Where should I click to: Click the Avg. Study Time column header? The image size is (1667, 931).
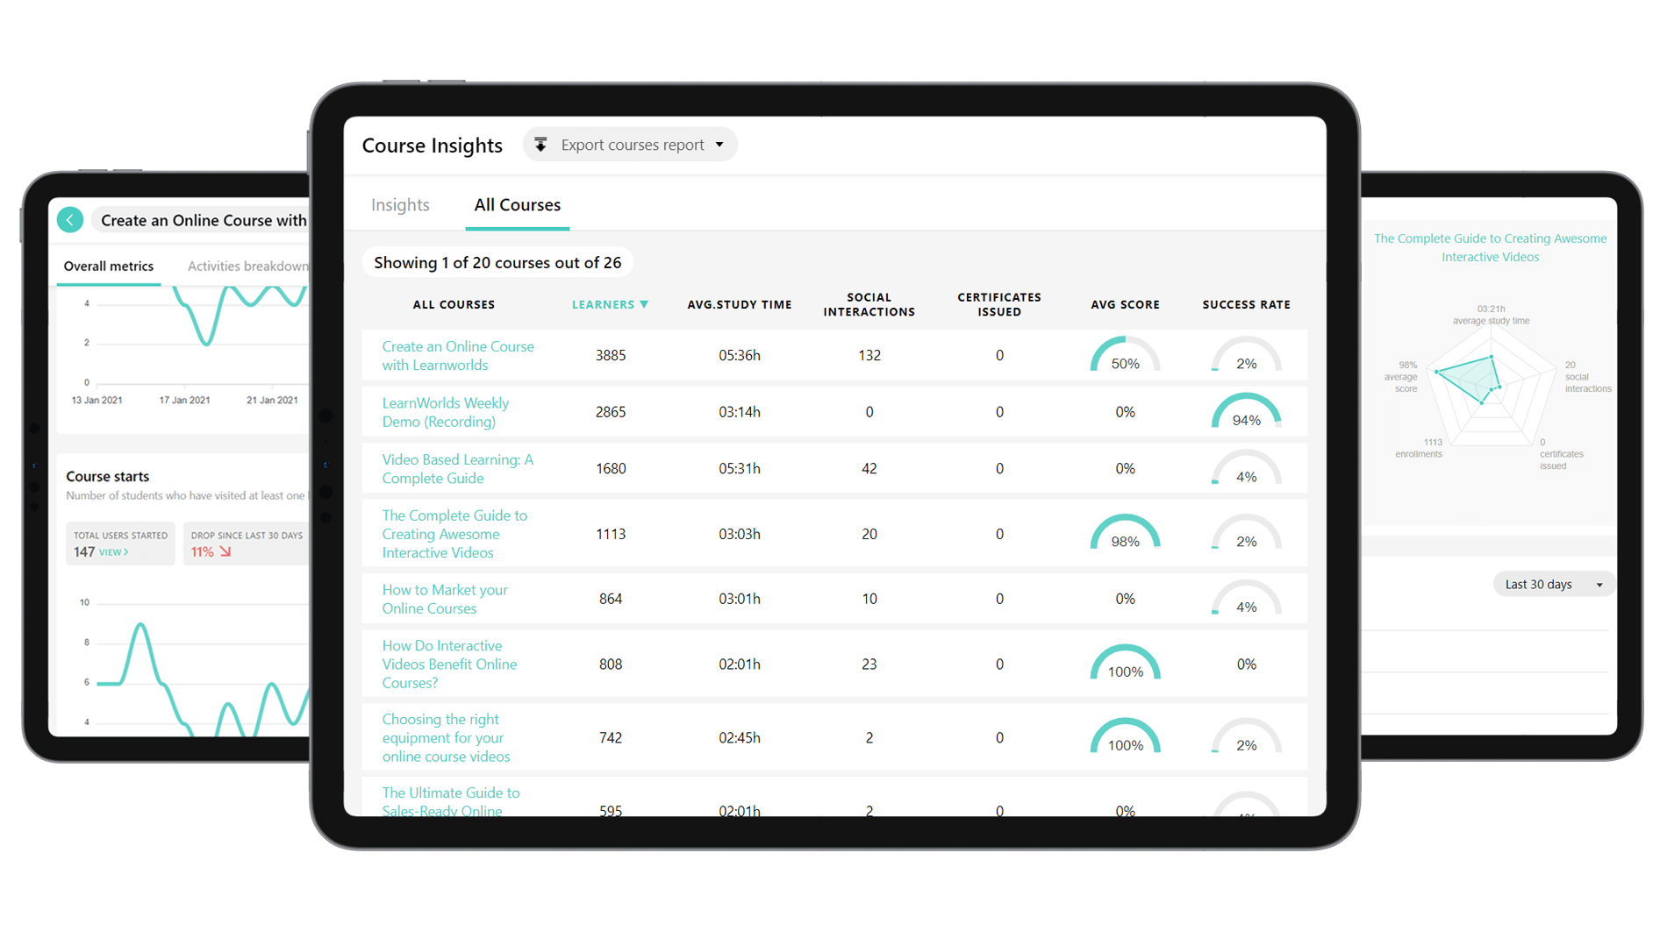pyautogui.click(x=740, y=304)
